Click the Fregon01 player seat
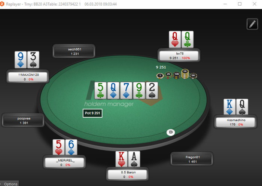 click(x=192, y=159)
